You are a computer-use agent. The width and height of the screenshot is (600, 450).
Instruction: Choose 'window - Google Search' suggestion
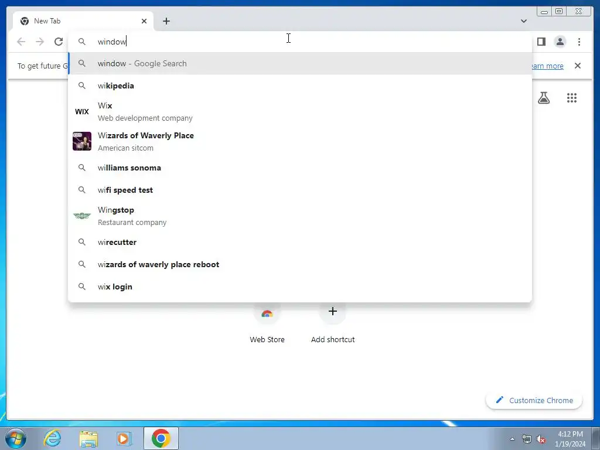tap(300, 63)
